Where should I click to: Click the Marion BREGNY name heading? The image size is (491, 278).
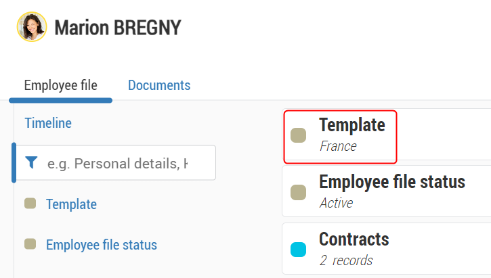[118, 28]
